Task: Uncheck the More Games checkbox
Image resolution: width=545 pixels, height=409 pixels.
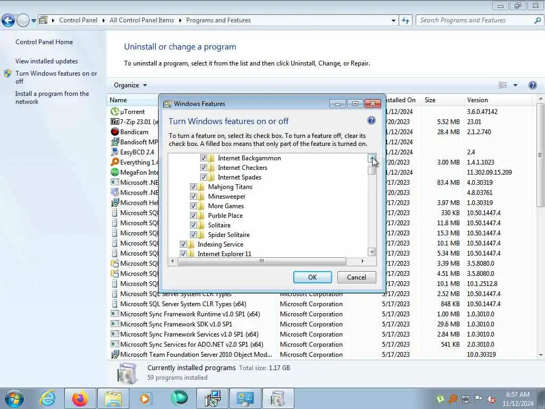Action: 193,206
